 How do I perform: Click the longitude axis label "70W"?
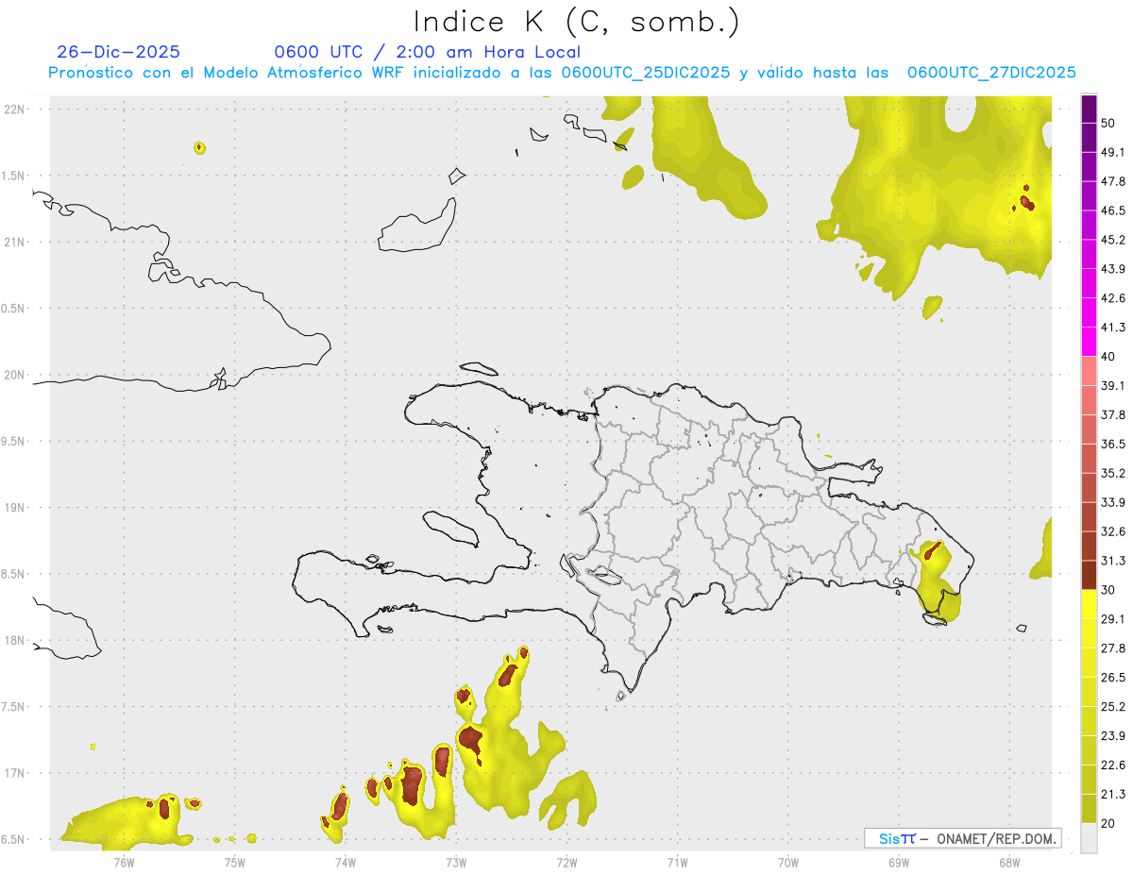787,862
